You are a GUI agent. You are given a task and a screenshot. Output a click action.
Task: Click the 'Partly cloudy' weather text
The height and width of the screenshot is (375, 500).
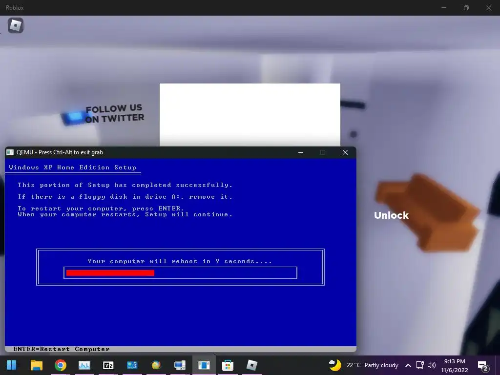(381, 365)
